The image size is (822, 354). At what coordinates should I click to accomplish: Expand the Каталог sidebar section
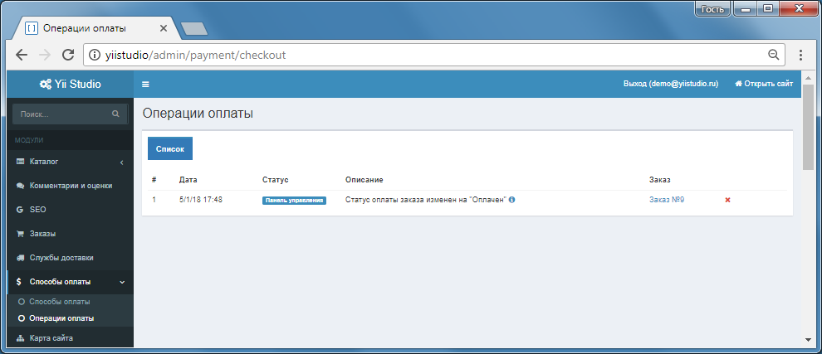71,162
